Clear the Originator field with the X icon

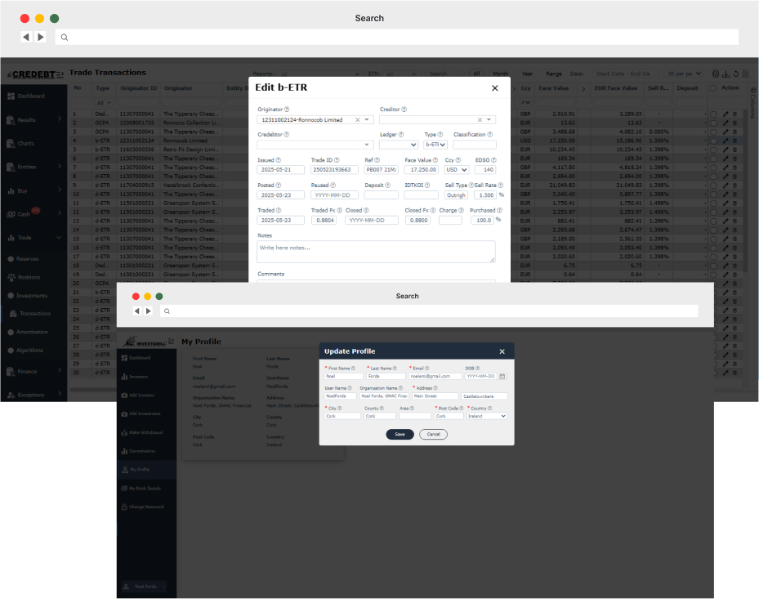357,119
